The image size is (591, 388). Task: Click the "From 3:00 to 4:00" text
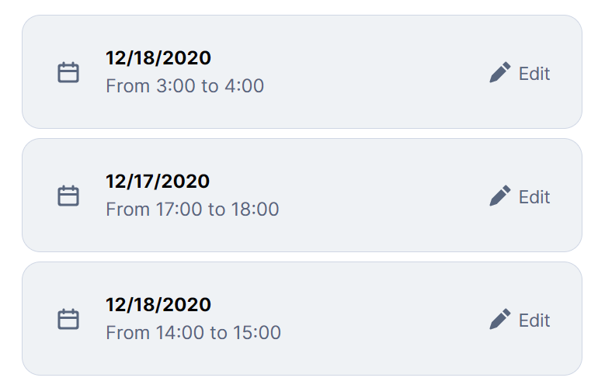click(185, 86)
